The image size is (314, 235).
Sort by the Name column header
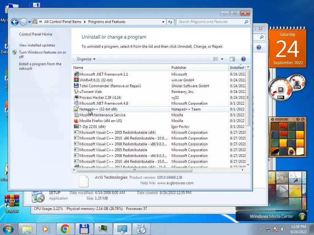(120, 68)
